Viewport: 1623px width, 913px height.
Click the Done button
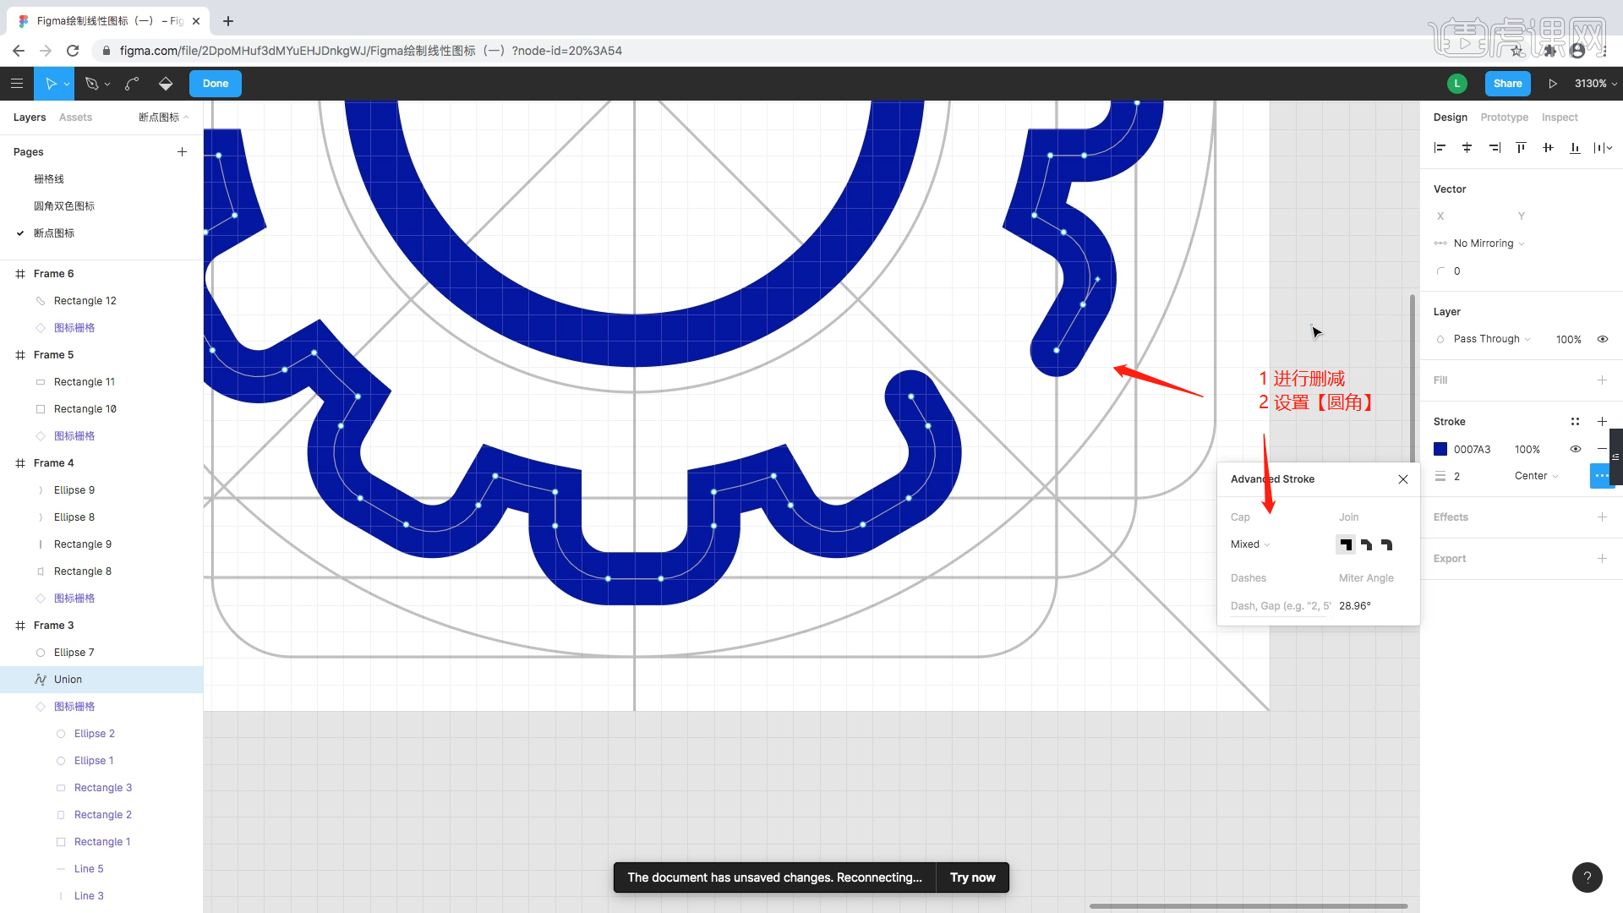216,84
